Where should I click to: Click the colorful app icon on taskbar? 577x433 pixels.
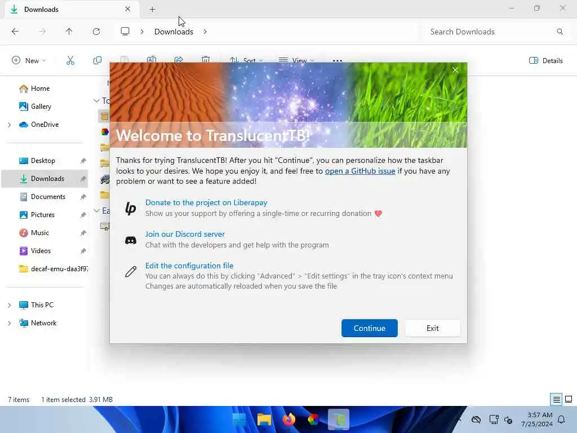point(313,419)
